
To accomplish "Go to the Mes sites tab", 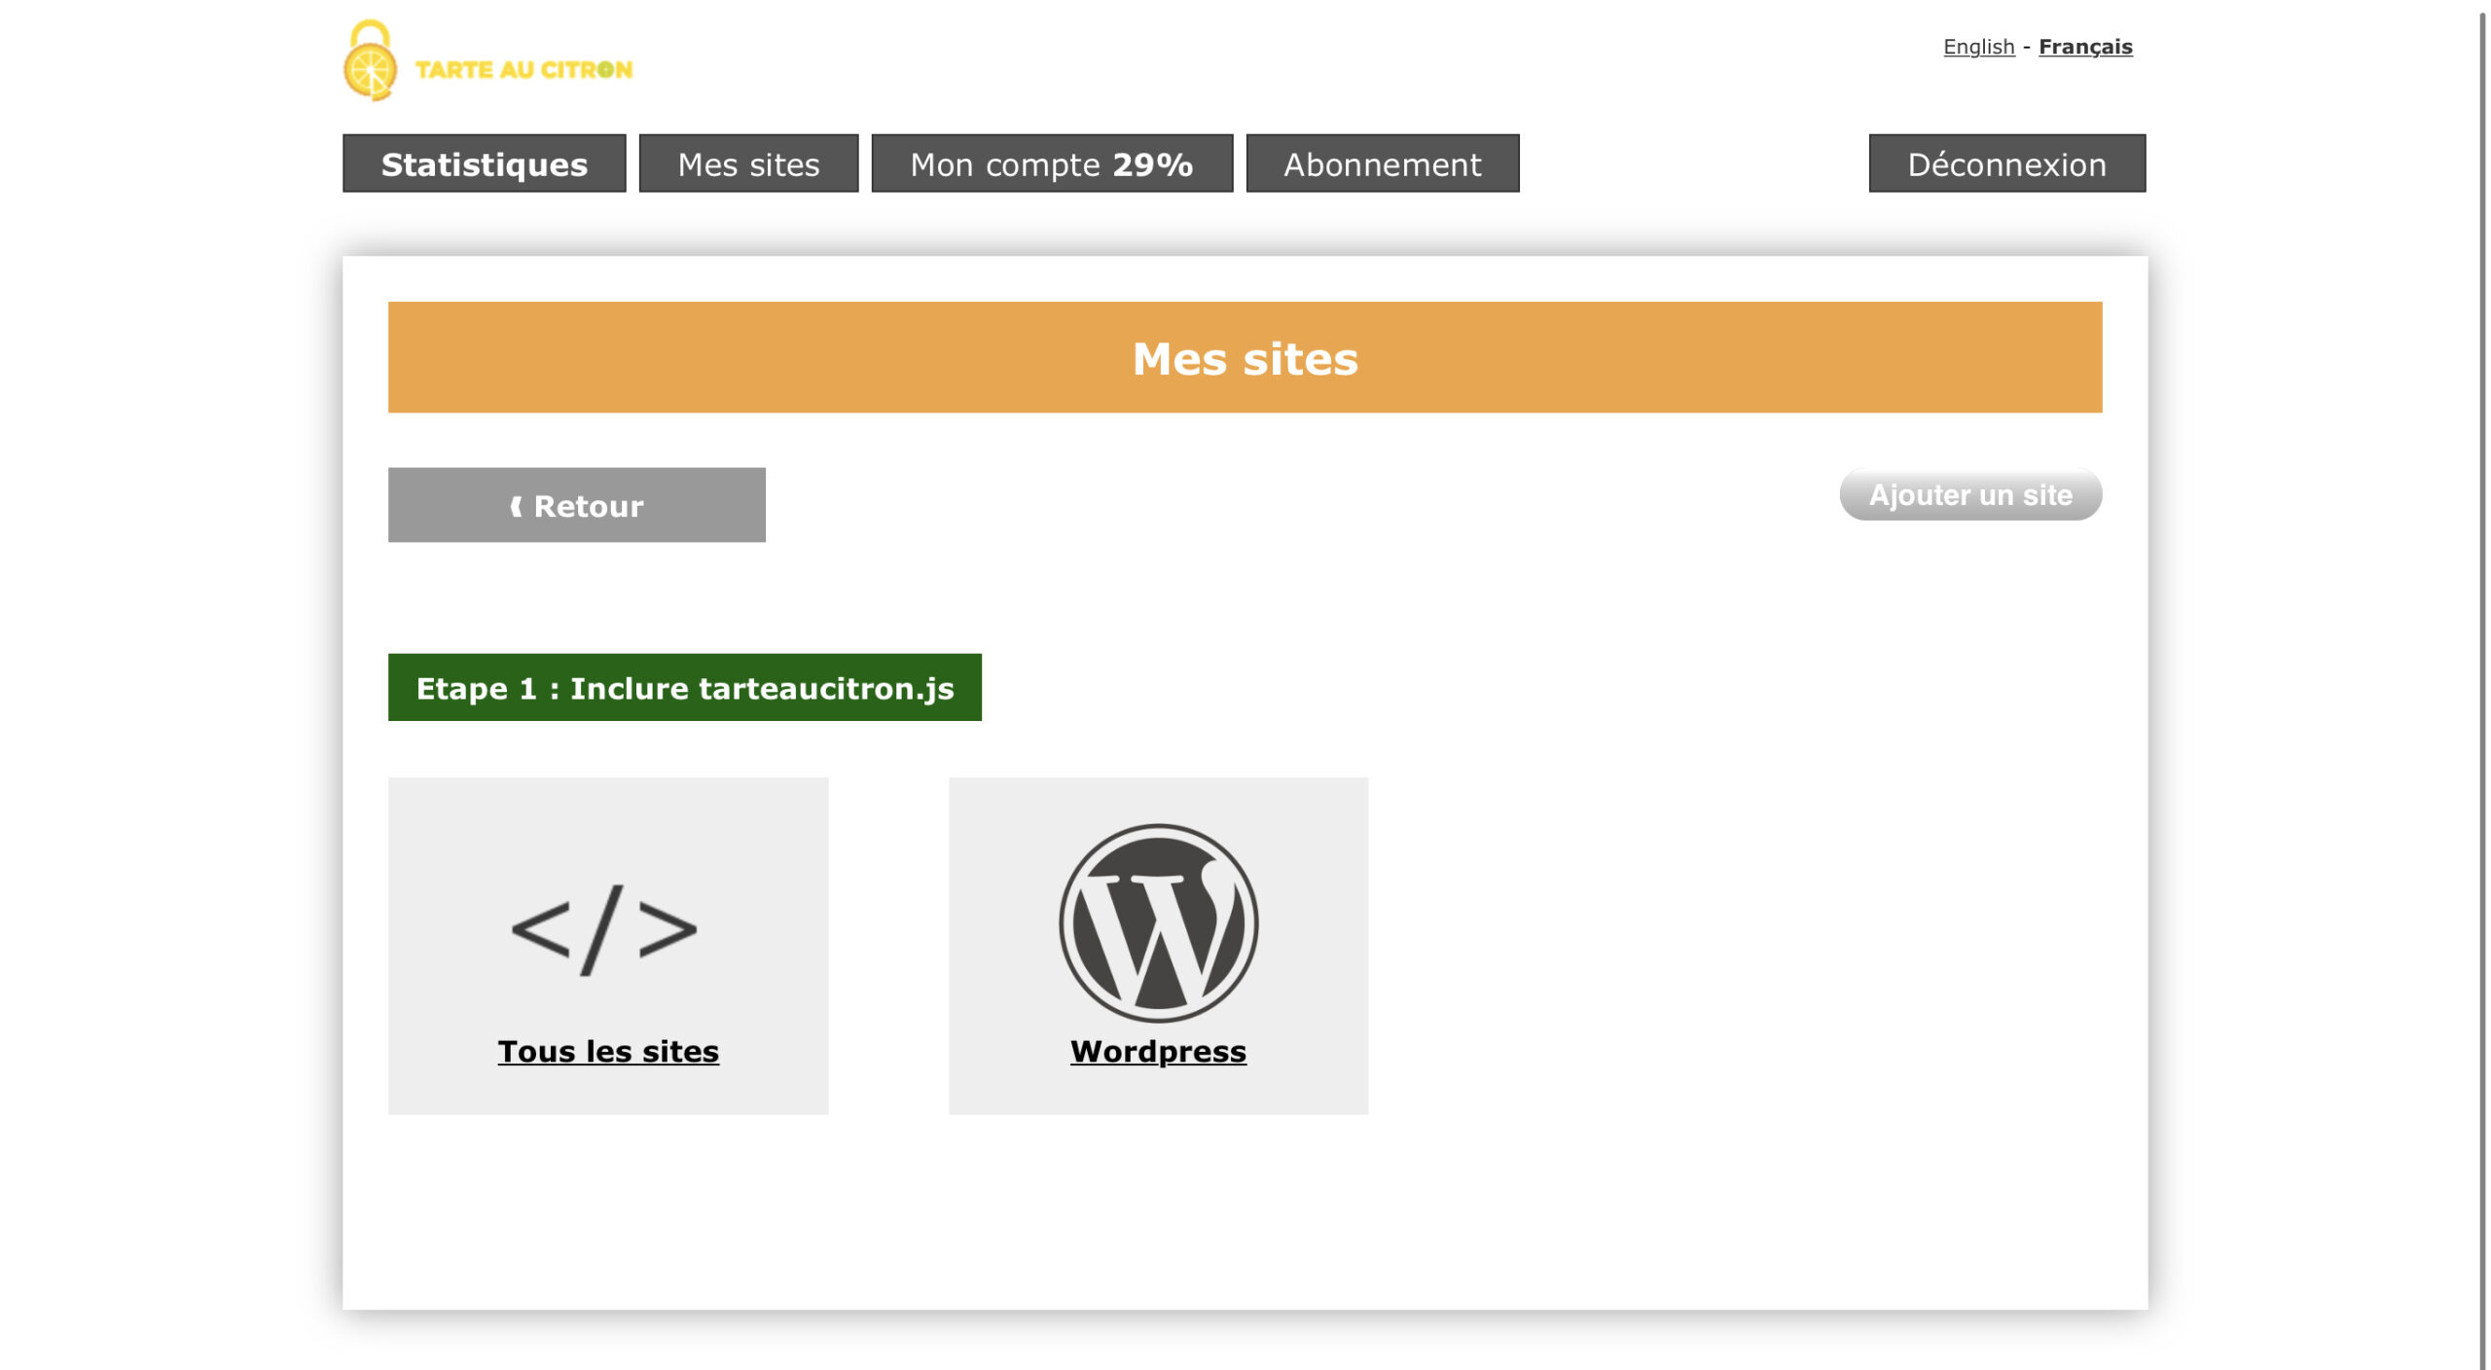I will click(x=748, y=163).
